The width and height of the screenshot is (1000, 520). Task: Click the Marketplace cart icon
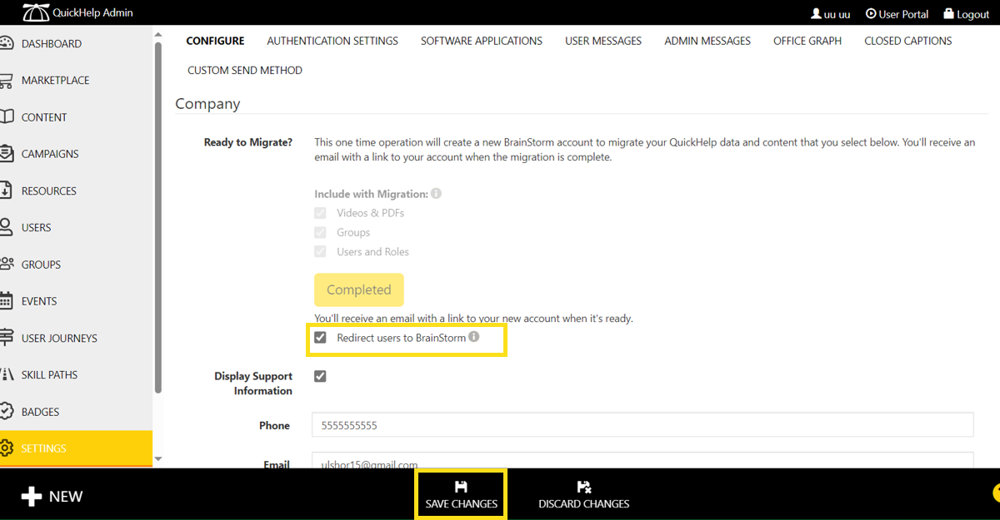pyautogui.click(x=6, y=81)
